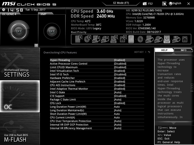
Task: Change CPU Over Temperature Protection [Auto] value
Action: [118, 121]
